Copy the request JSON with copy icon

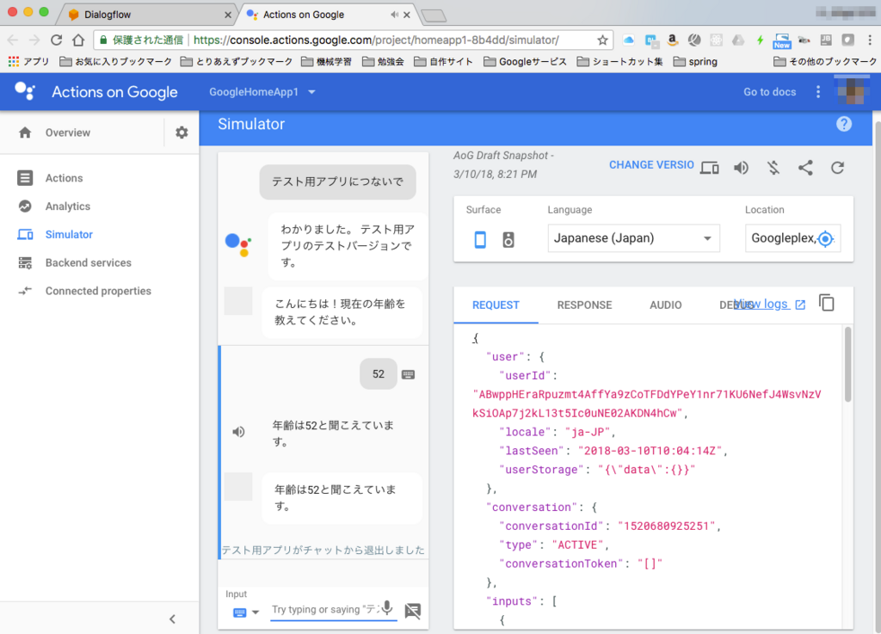pyautogui.click(x=827, y=303)
